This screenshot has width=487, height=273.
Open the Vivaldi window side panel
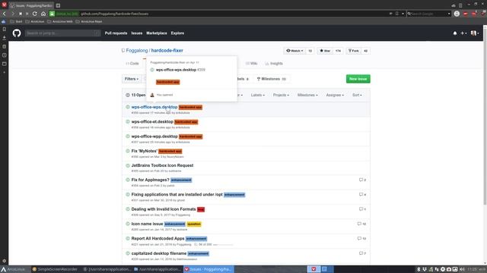[x=4, y=64]
